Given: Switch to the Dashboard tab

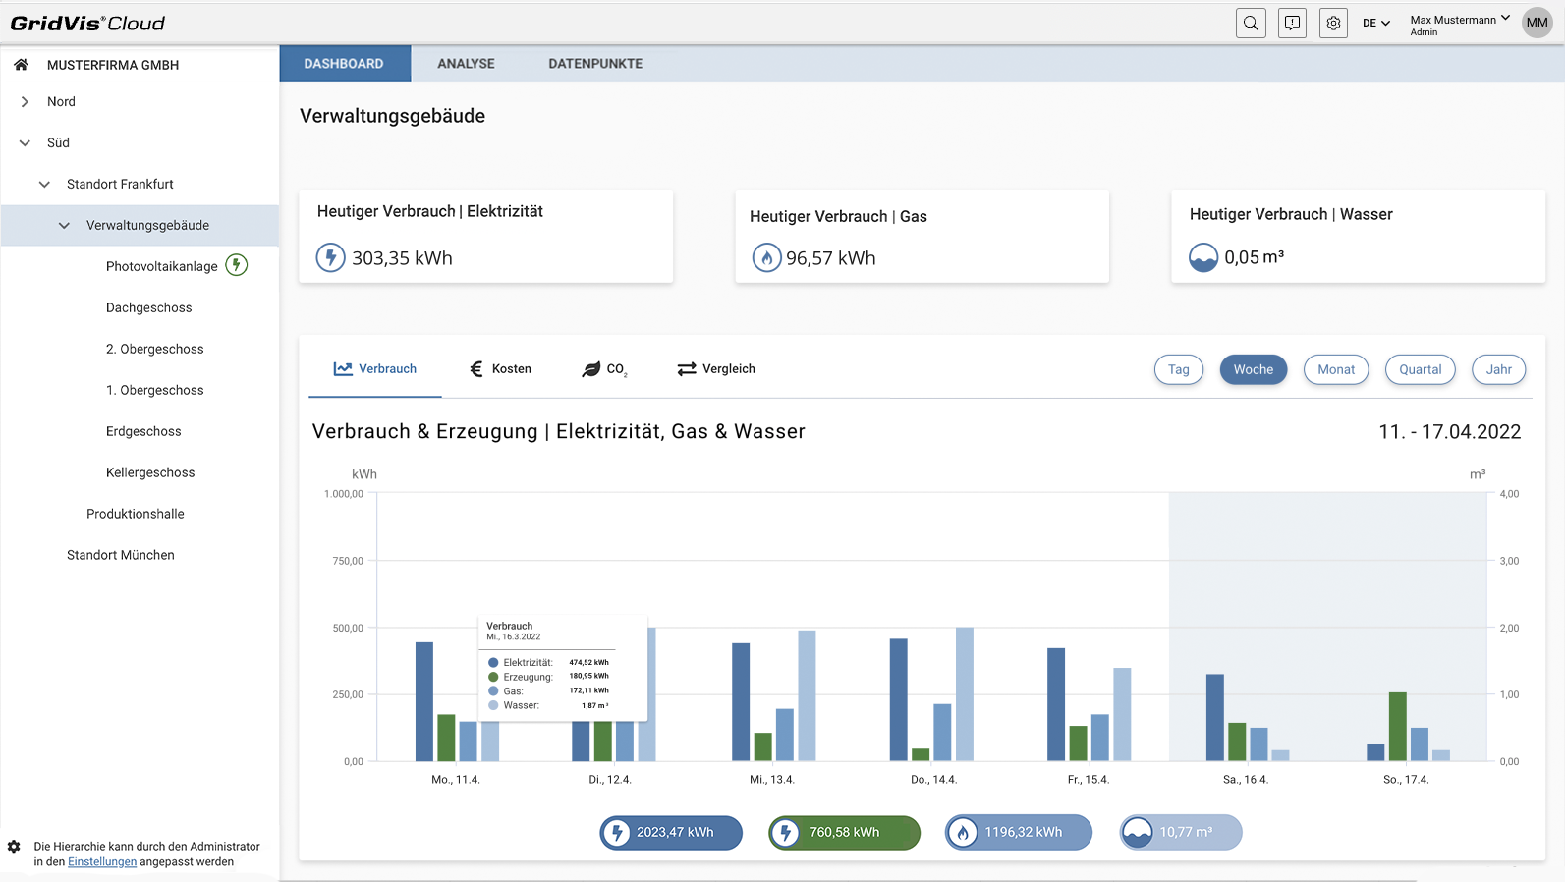Looking at the screenshot, I should point(345,63).
